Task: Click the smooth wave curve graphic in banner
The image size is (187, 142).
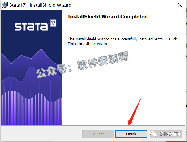Action: point(31,75)
